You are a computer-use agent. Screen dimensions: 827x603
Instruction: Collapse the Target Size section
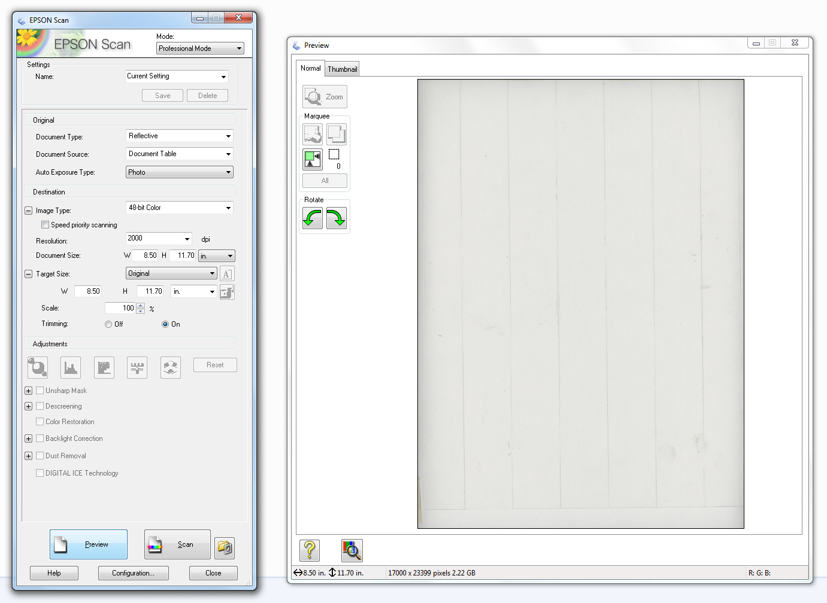[x=28, y=274]
